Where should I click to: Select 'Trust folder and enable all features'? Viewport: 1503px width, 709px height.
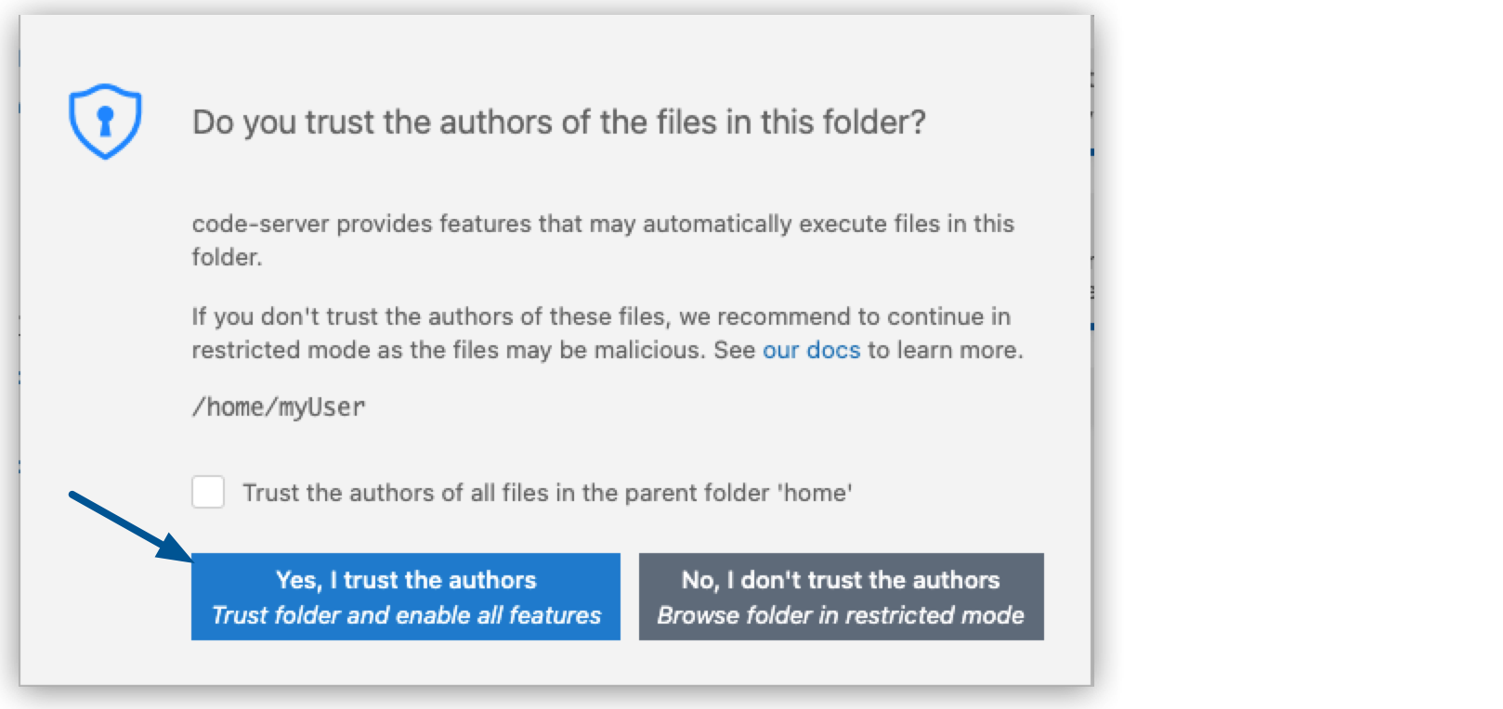point(407,613)
